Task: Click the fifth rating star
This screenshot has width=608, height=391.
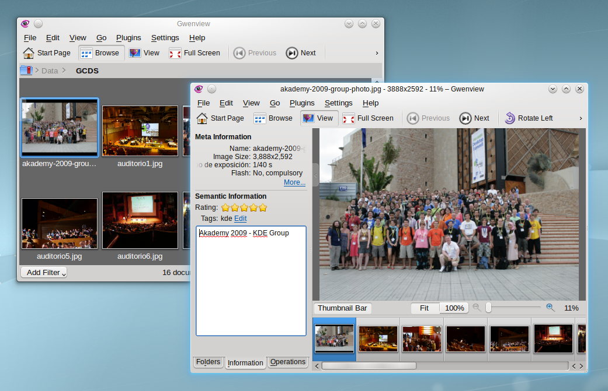Action: pyautogui.click(x=263, y=207)
